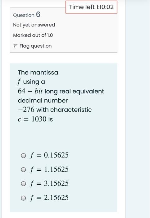Click the Question 6 heading

click(27, 14)
